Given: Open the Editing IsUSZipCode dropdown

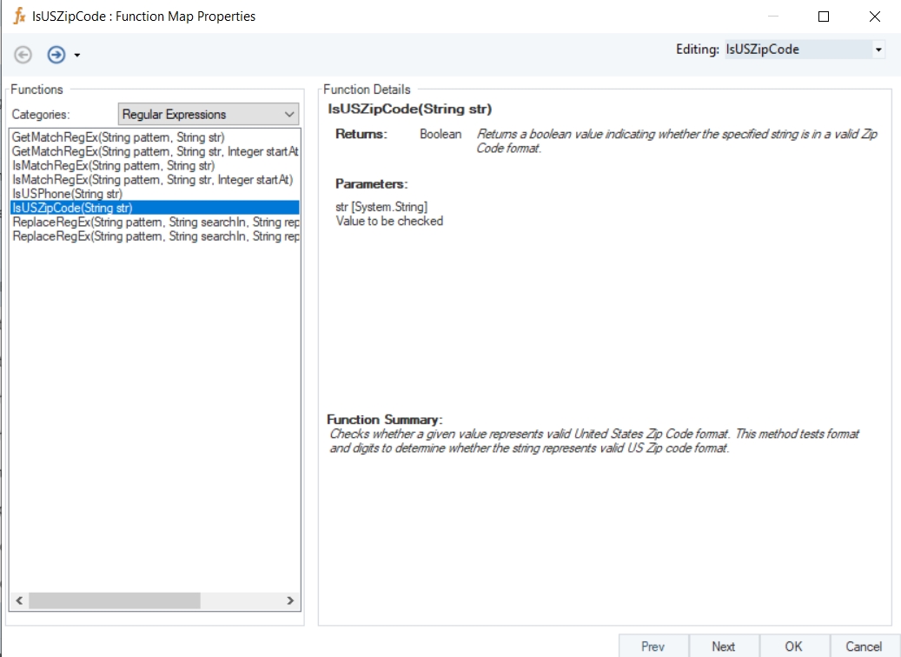Looking at the screenshot, I should (878, 50).
